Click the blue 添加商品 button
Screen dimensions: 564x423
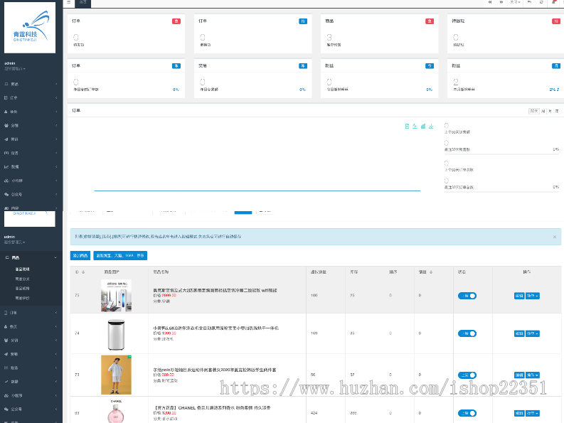point(80,255)
